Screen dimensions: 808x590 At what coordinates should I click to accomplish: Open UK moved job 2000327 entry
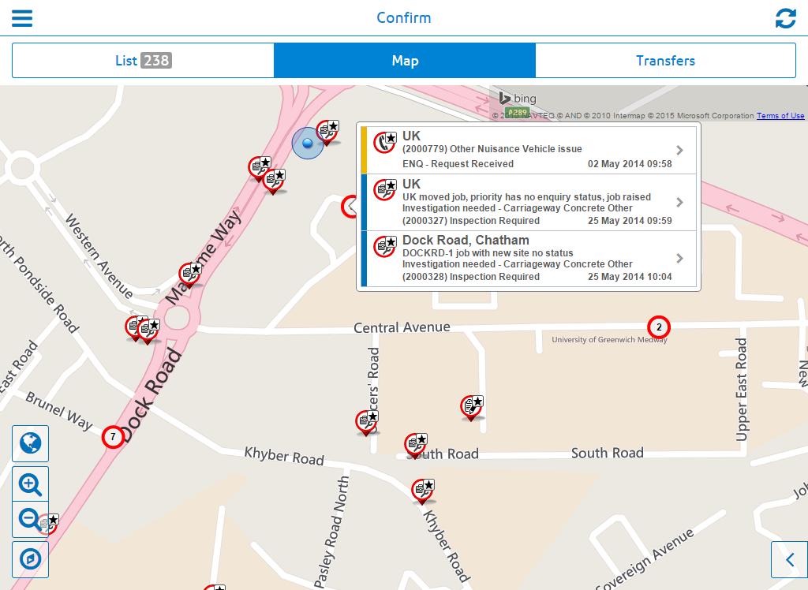(529, 203)
